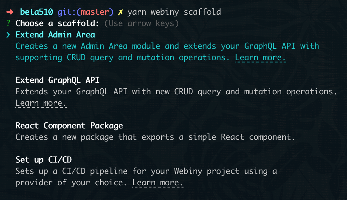Click the "(Use arrow keys)" hint text
Image resolution: width=347 pixels, height=200 pixels.
pos(141,23)
